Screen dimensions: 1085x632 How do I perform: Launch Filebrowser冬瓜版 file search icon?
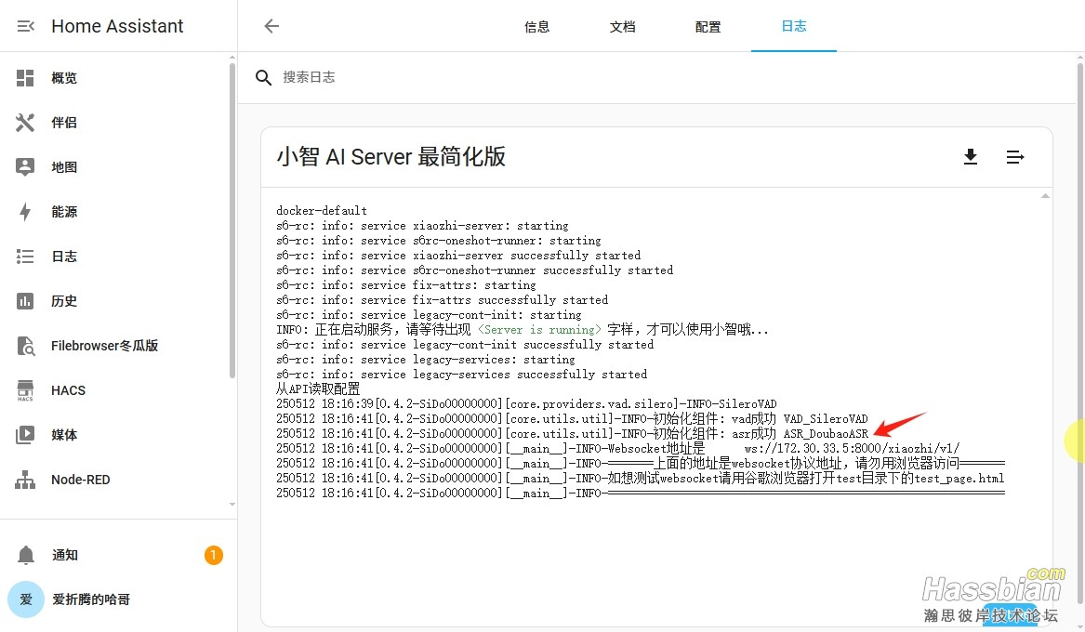tap(25, 346)
